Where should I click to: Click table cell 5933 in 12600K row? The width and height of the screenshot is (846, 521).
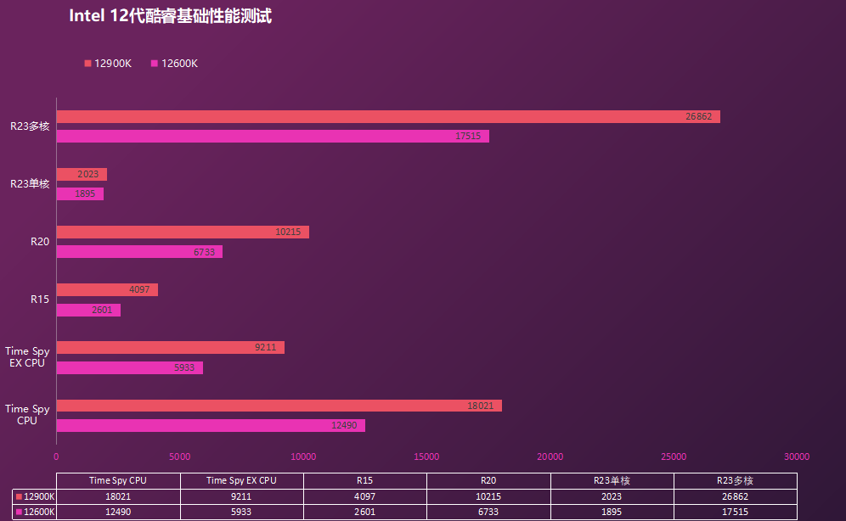pos(242,512)
